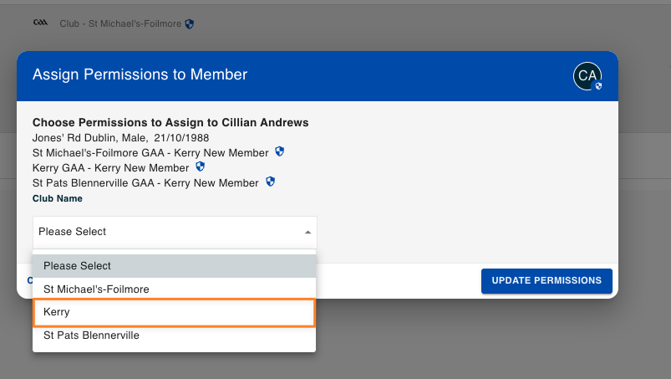Click the 'Club Name' field label
671x379 pixels.
tap(58, 199)
